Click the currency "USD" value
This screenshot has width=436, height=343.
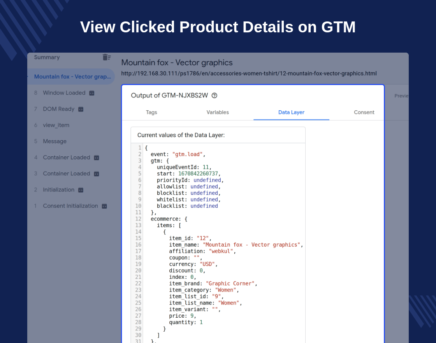(207, 264)
